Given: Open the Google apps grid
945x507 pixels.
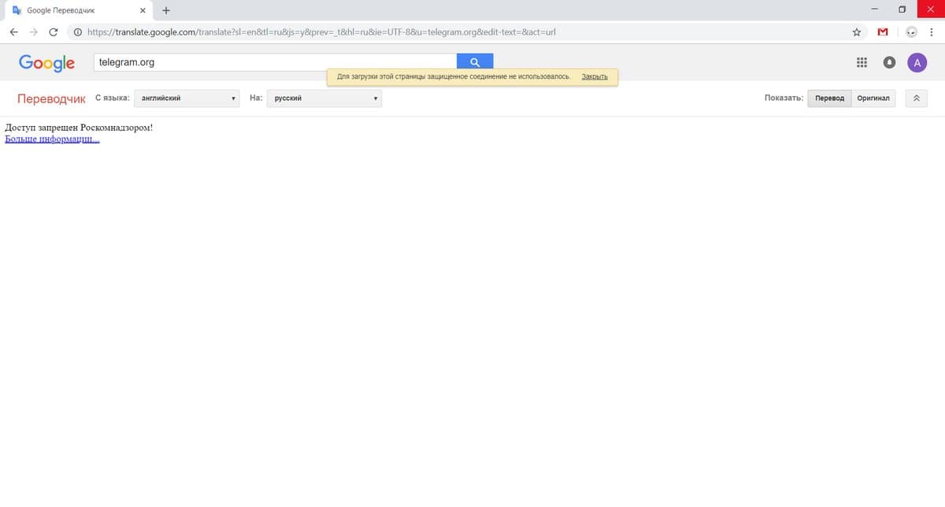Looking at the screenshot, I should (862, 62).
